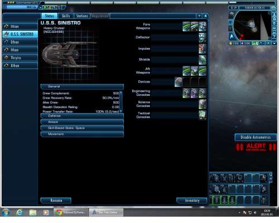The height and width of the screenshot is (223, 279).
Task: Collapse the General stats section
Action: click(x=82, y=87)
